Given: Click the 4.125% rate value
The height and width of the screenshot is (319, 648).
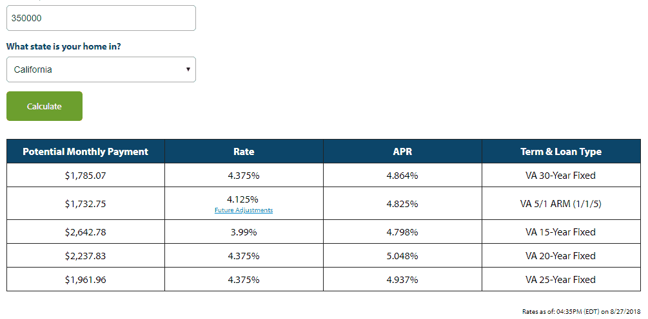Looking at the screenshot, I should click(x=244, y=199).
